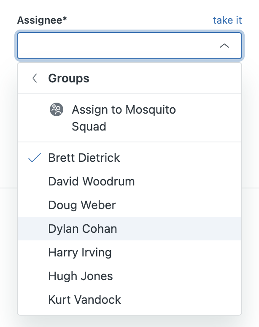Select Hugh Jones from the agents list
Viewport: 259px width, 327px height.
[x=81, y=276]
